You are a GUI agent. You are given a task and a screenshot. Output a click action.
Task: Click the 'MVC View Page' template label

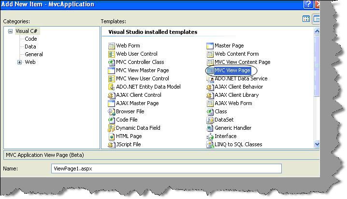[232, 71]
